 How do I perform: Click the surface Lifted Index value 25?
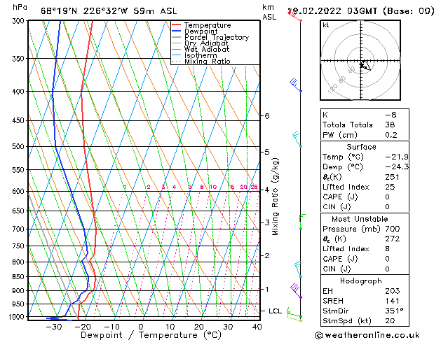coord(390,187)
